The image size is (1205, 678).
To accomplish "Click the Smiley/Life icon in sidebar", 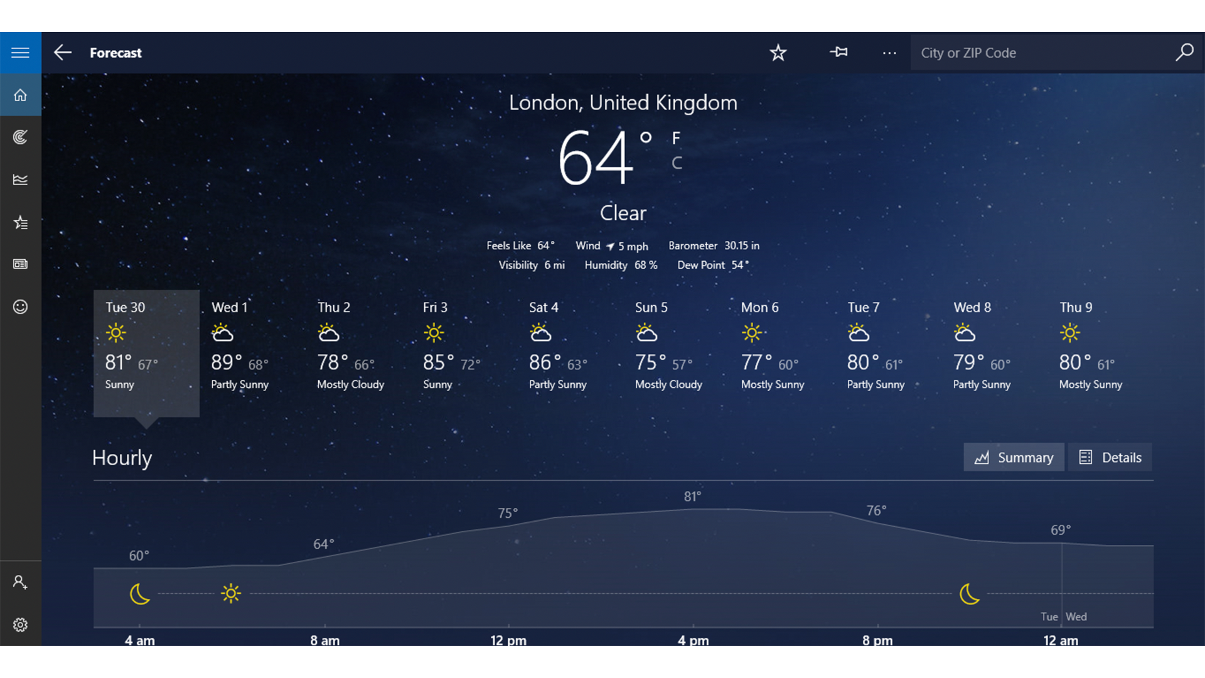I will (x=20, y=306).
